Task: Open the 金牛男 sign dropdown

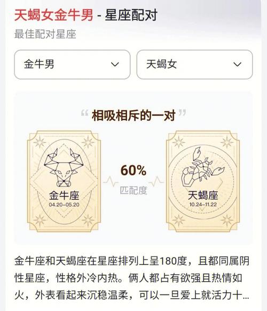Action: tap(72, 65)
